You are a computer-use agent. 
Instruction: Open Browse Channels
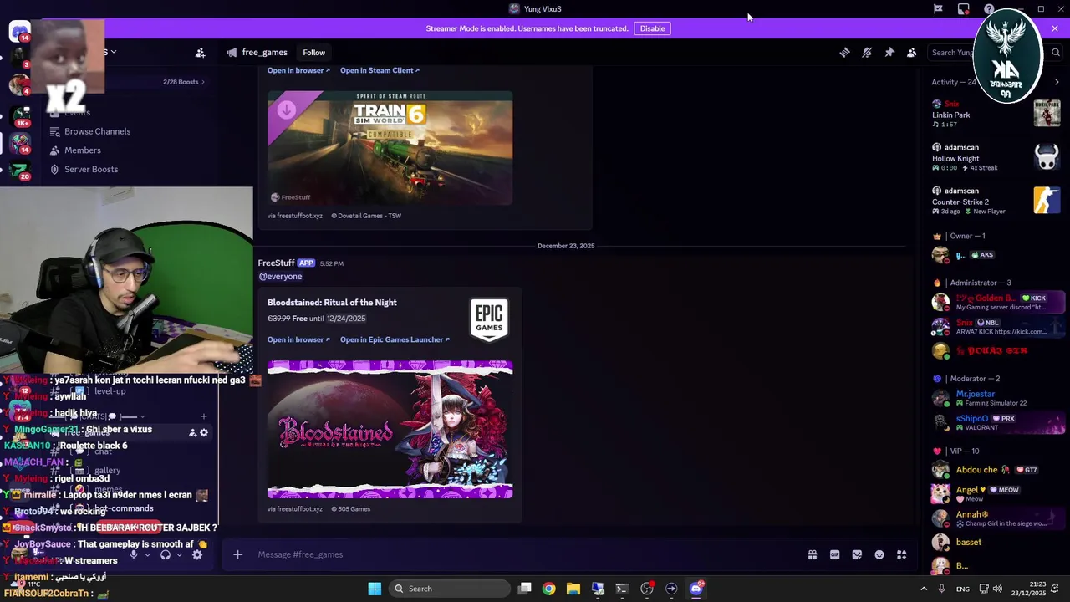[97, 131]
